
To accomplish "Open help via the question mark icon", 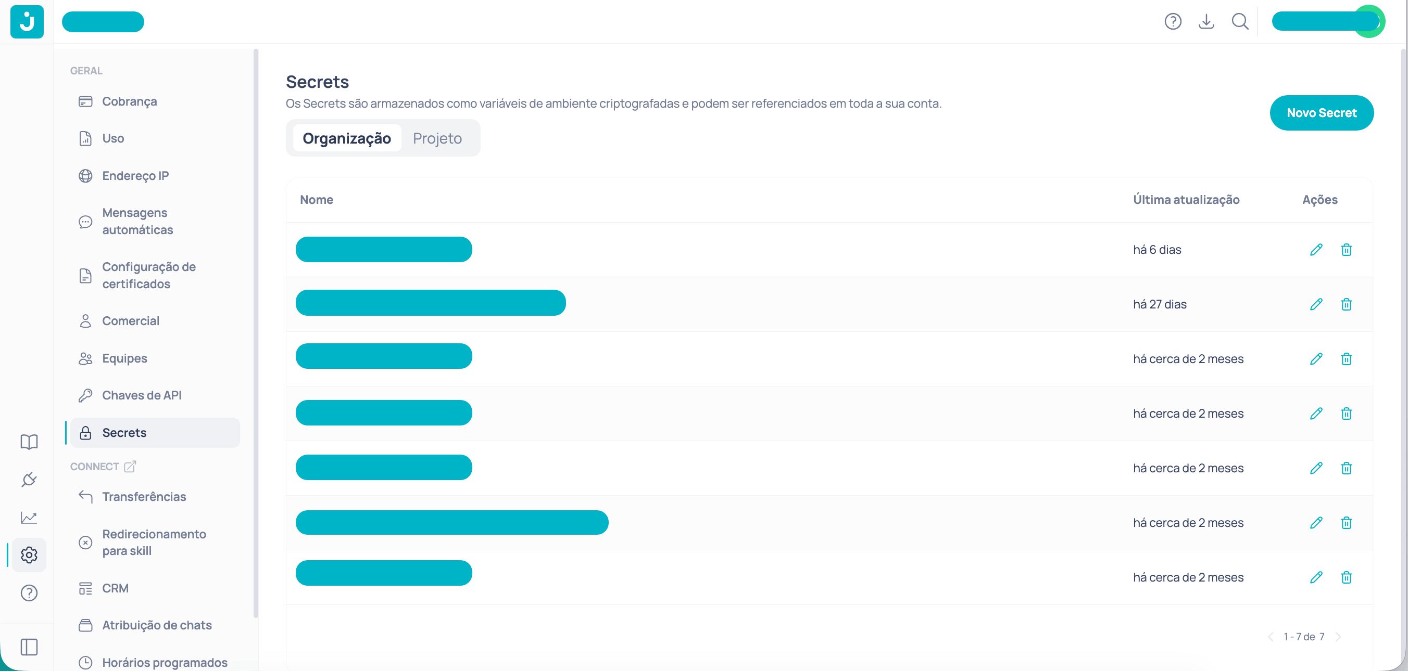I will pyautogui.click(x=1173, y=21).
